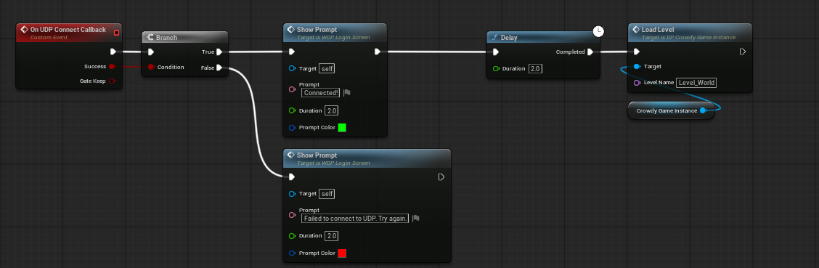Click the Prompt Color pin next to red swatch
The width and height of the screenshot is (819, 268).
pos(292,253)
